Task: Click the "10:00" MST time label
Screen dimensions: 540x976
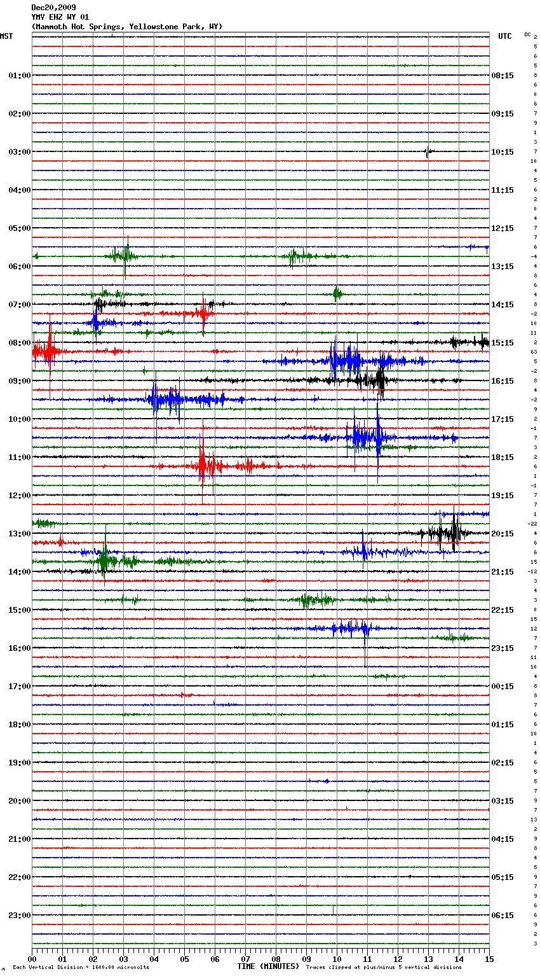Action: [20, 419]
